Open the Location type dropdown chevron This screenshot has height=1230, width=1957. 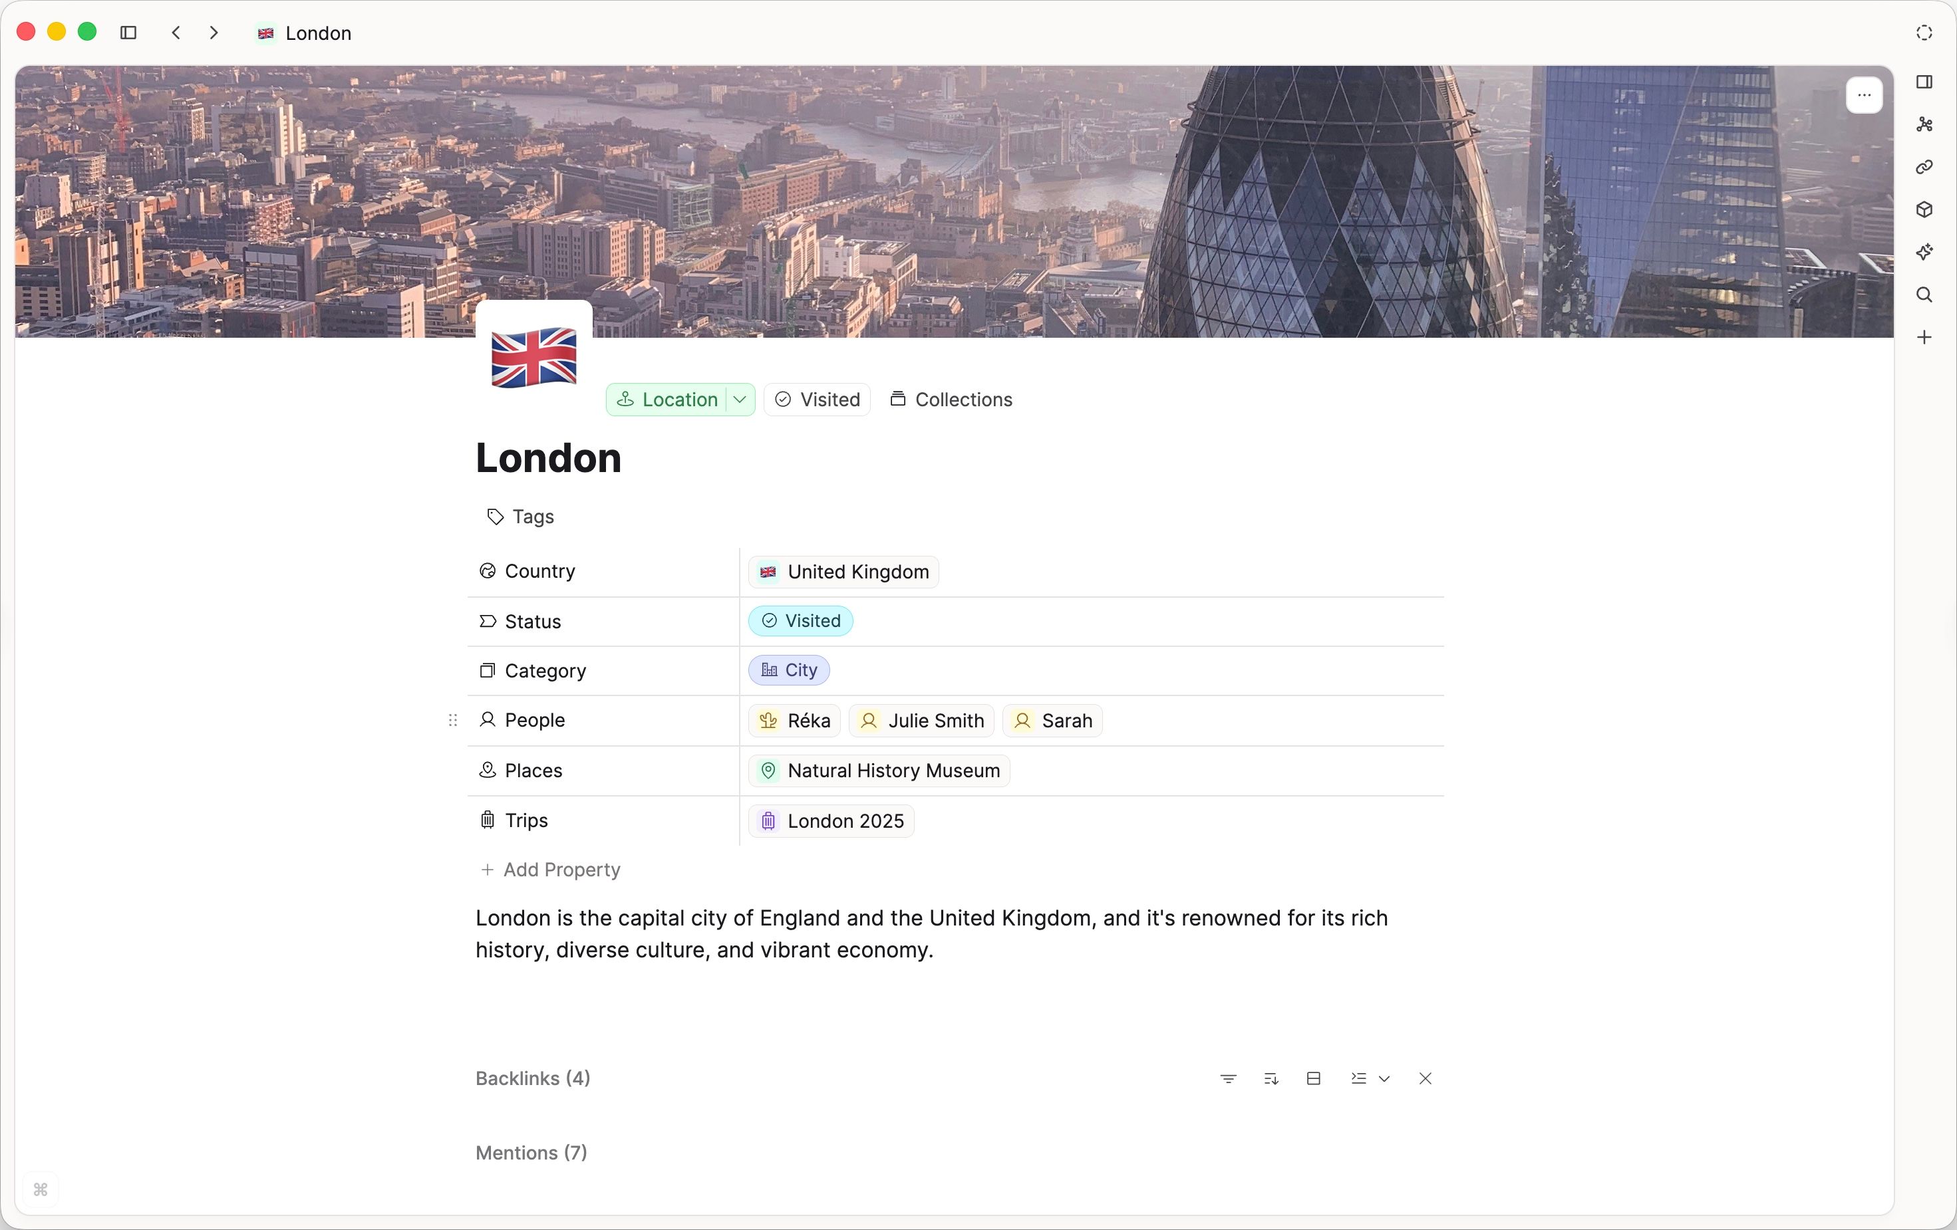(x=739, y=399)
